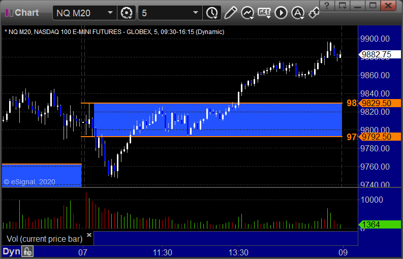Select the 9882.75 current price marker
The image size is (403, 259).
point(380,54)
